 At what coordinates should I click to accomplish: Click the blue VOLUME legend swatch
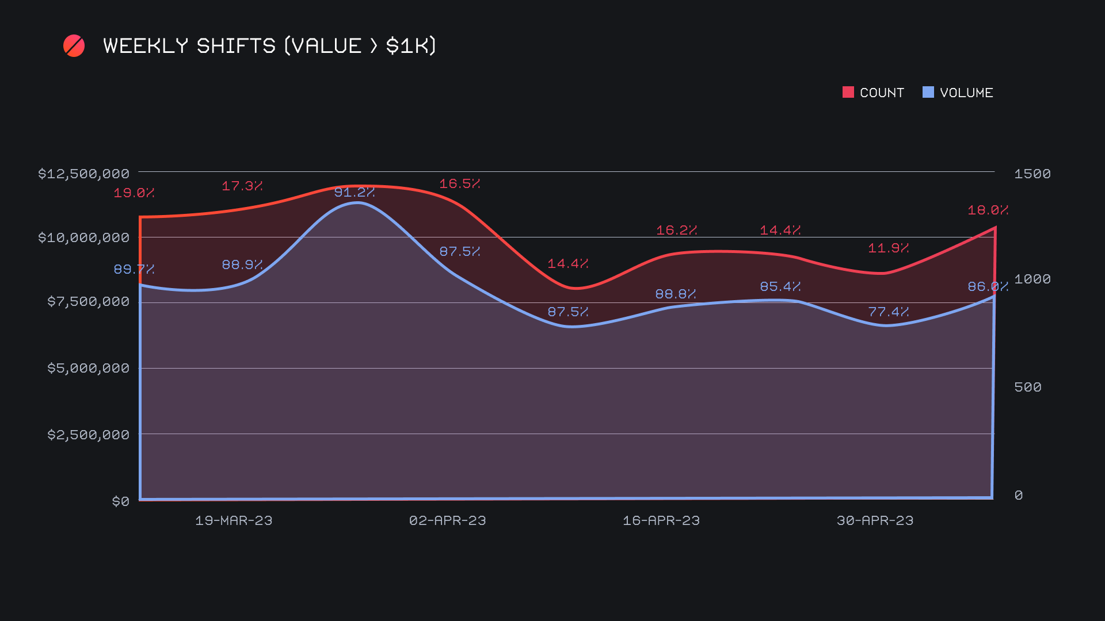(928, 92)
